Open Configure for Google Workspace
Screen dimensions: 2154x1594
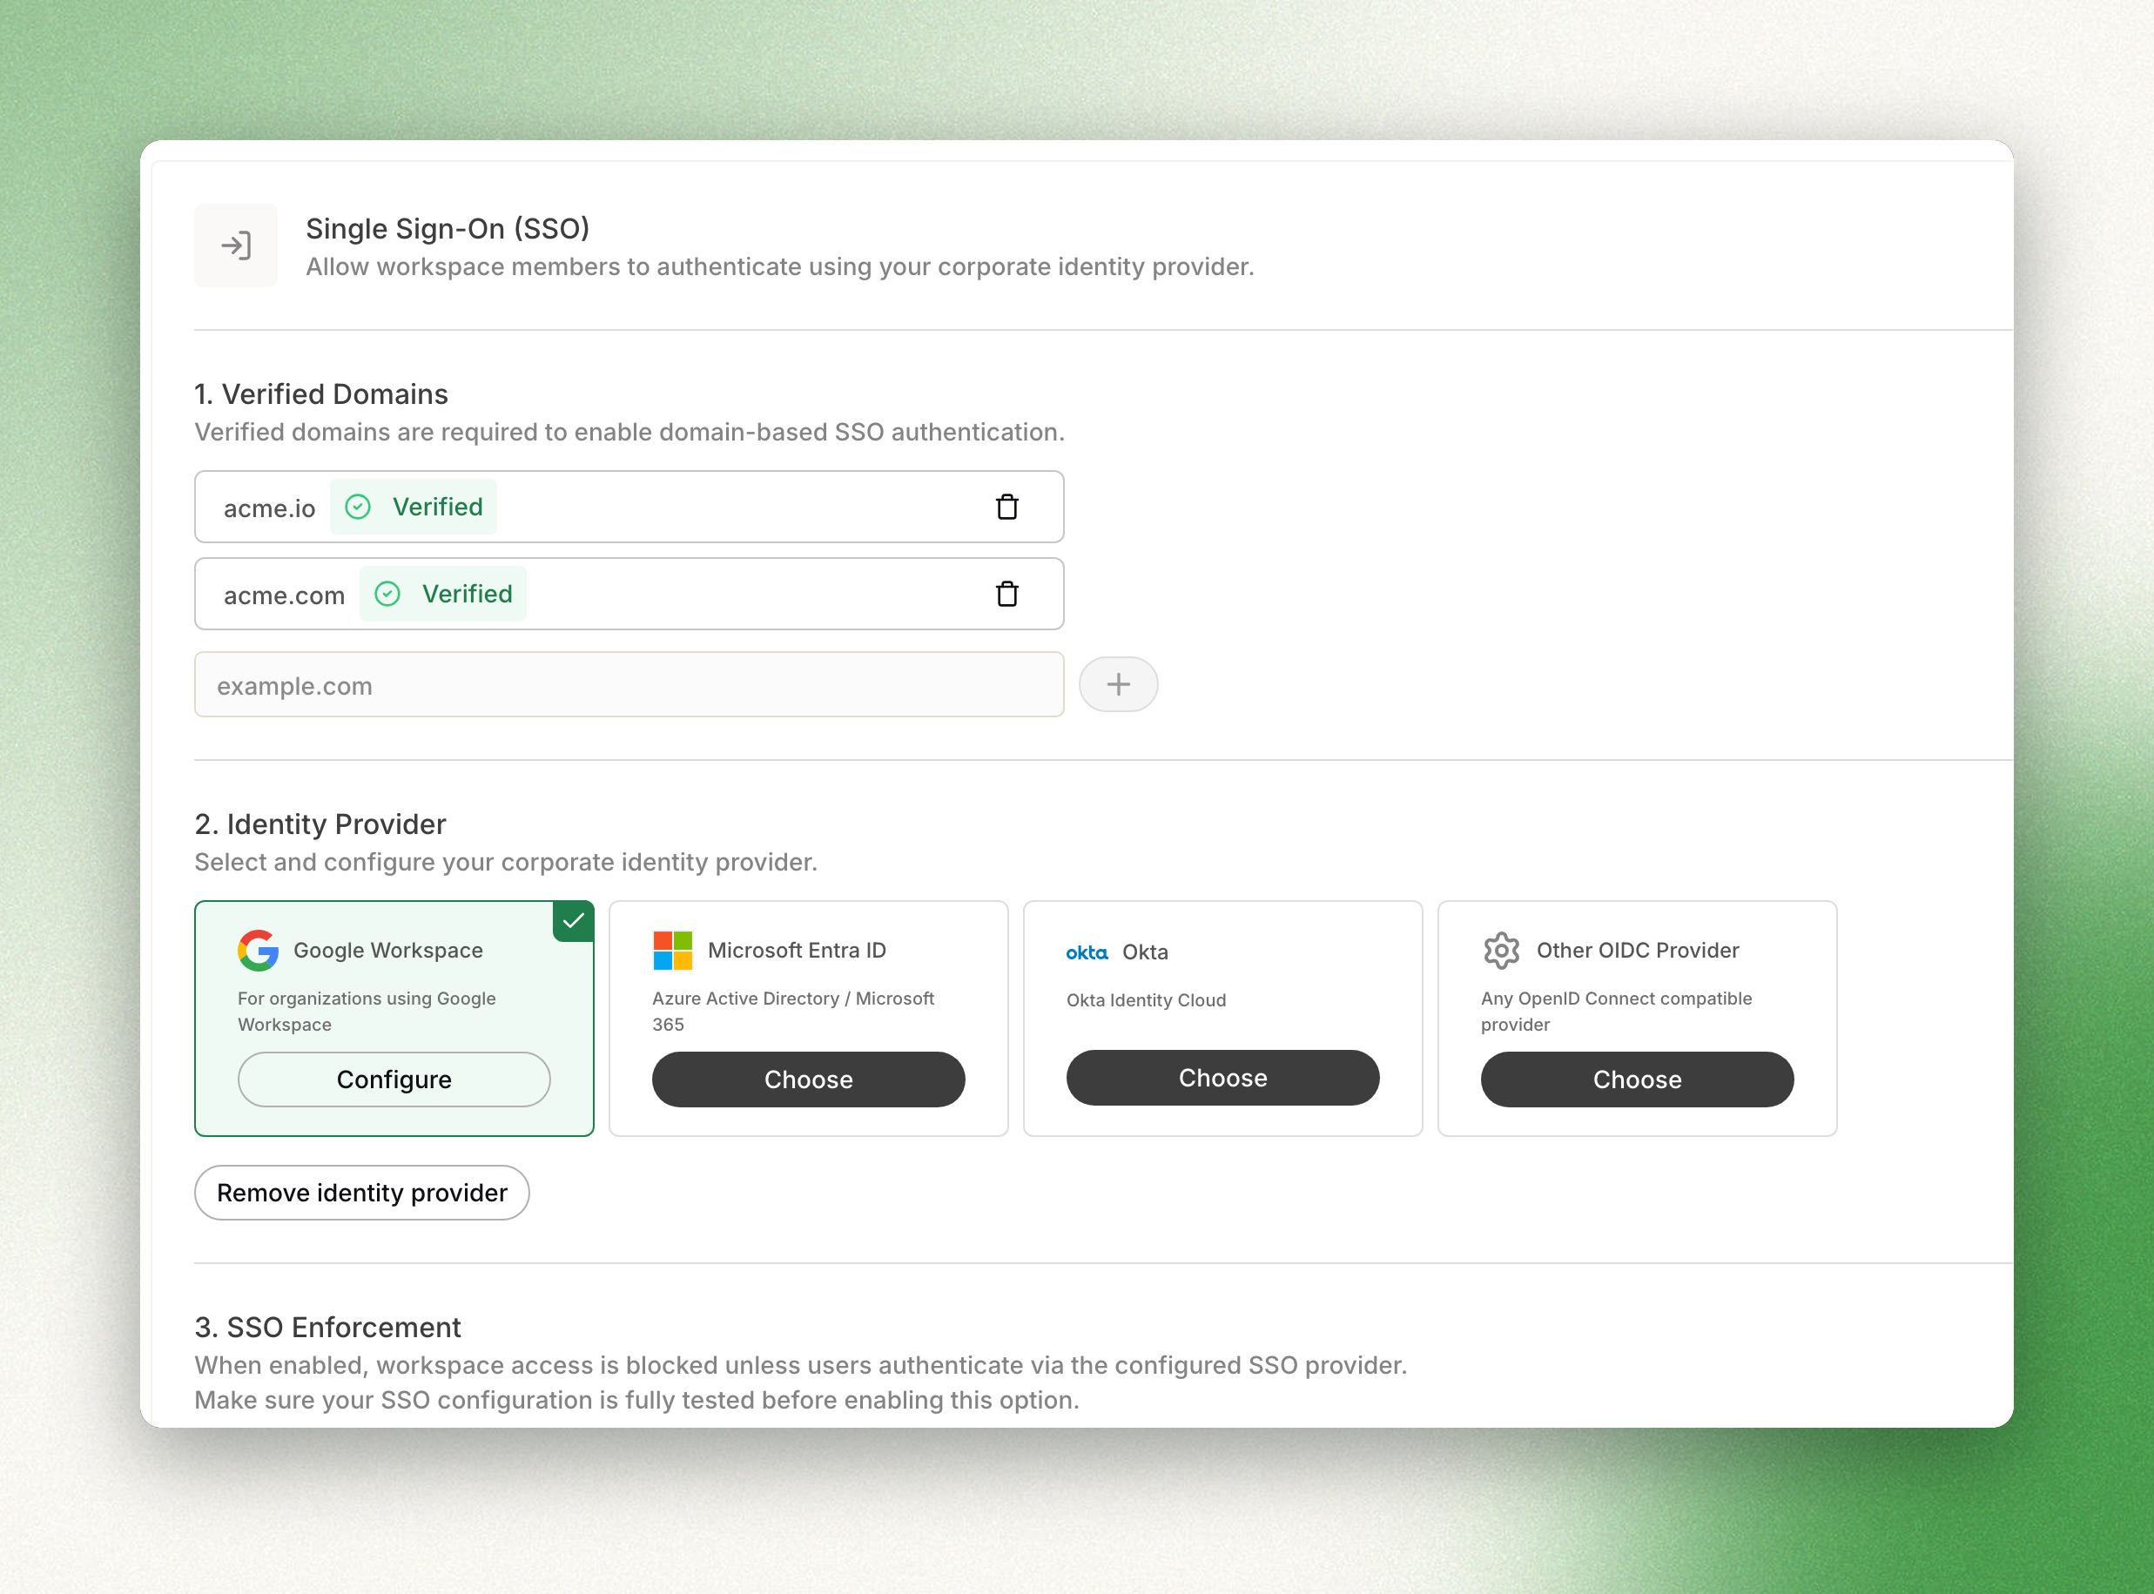[394, 1079]
